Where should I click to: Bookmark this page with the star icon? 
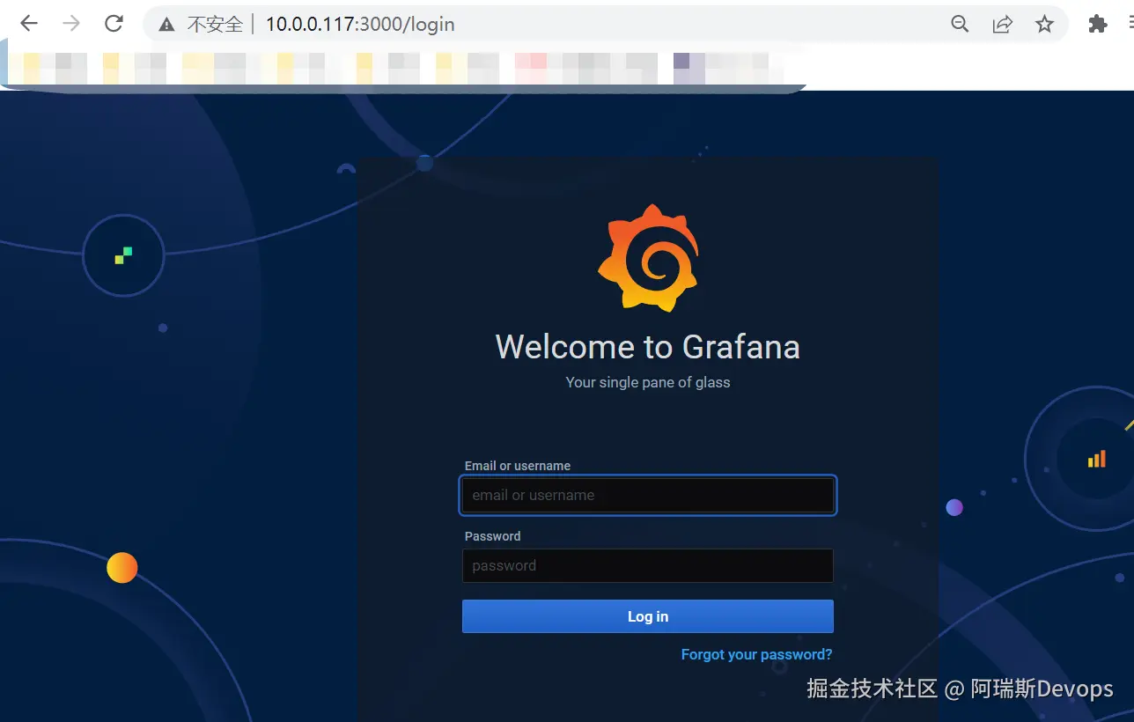click(1044, 24)
